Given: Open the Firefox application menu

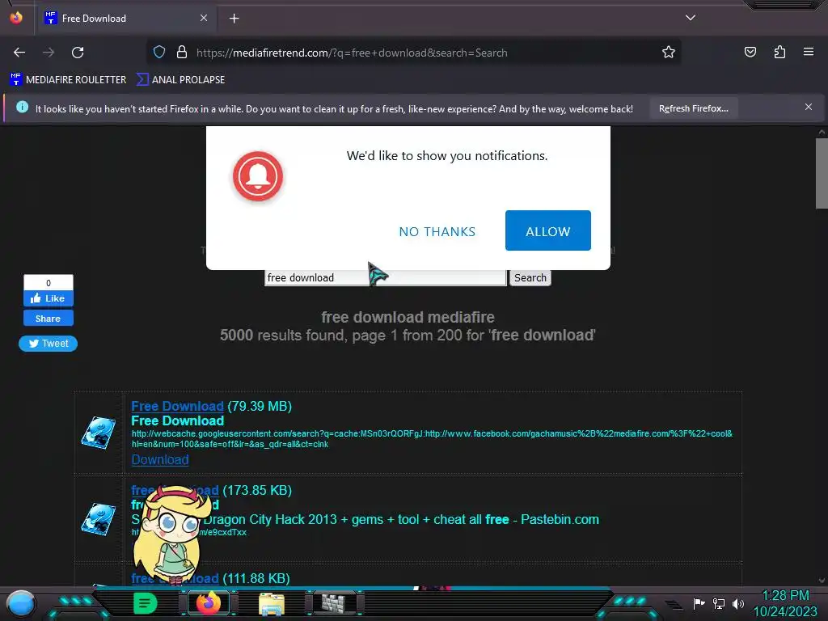Looking at the screenshot, I should click(x=808, y=53).
